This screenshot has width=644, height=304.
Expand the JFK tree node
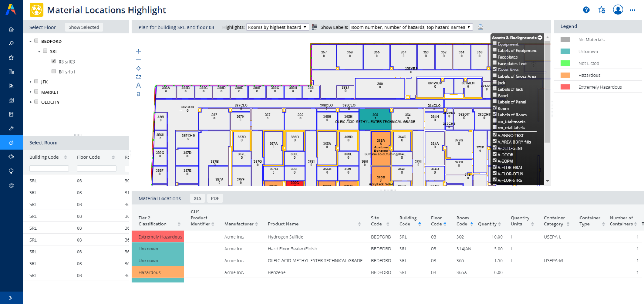[x=30, y=82]
